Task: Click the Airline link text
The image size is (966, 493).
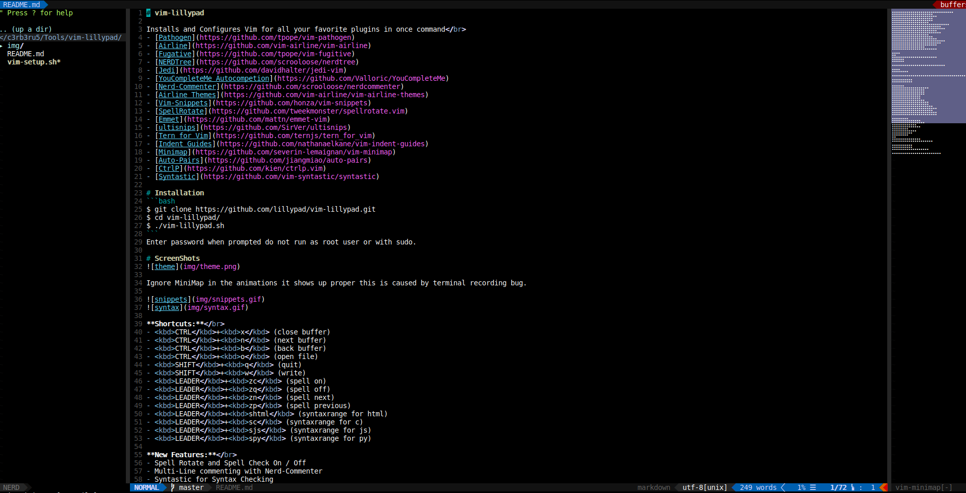Action: point(173,46)
